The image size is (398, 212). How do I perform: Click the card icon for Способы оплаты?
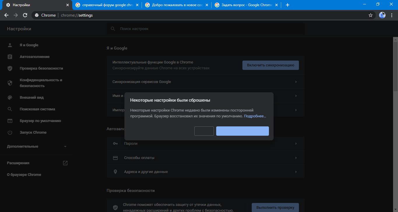point(115,158)
